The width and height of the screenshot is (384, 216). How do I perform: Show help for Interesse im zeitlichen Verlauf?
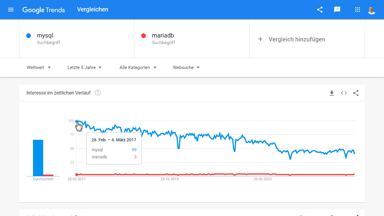click(98, 93)
